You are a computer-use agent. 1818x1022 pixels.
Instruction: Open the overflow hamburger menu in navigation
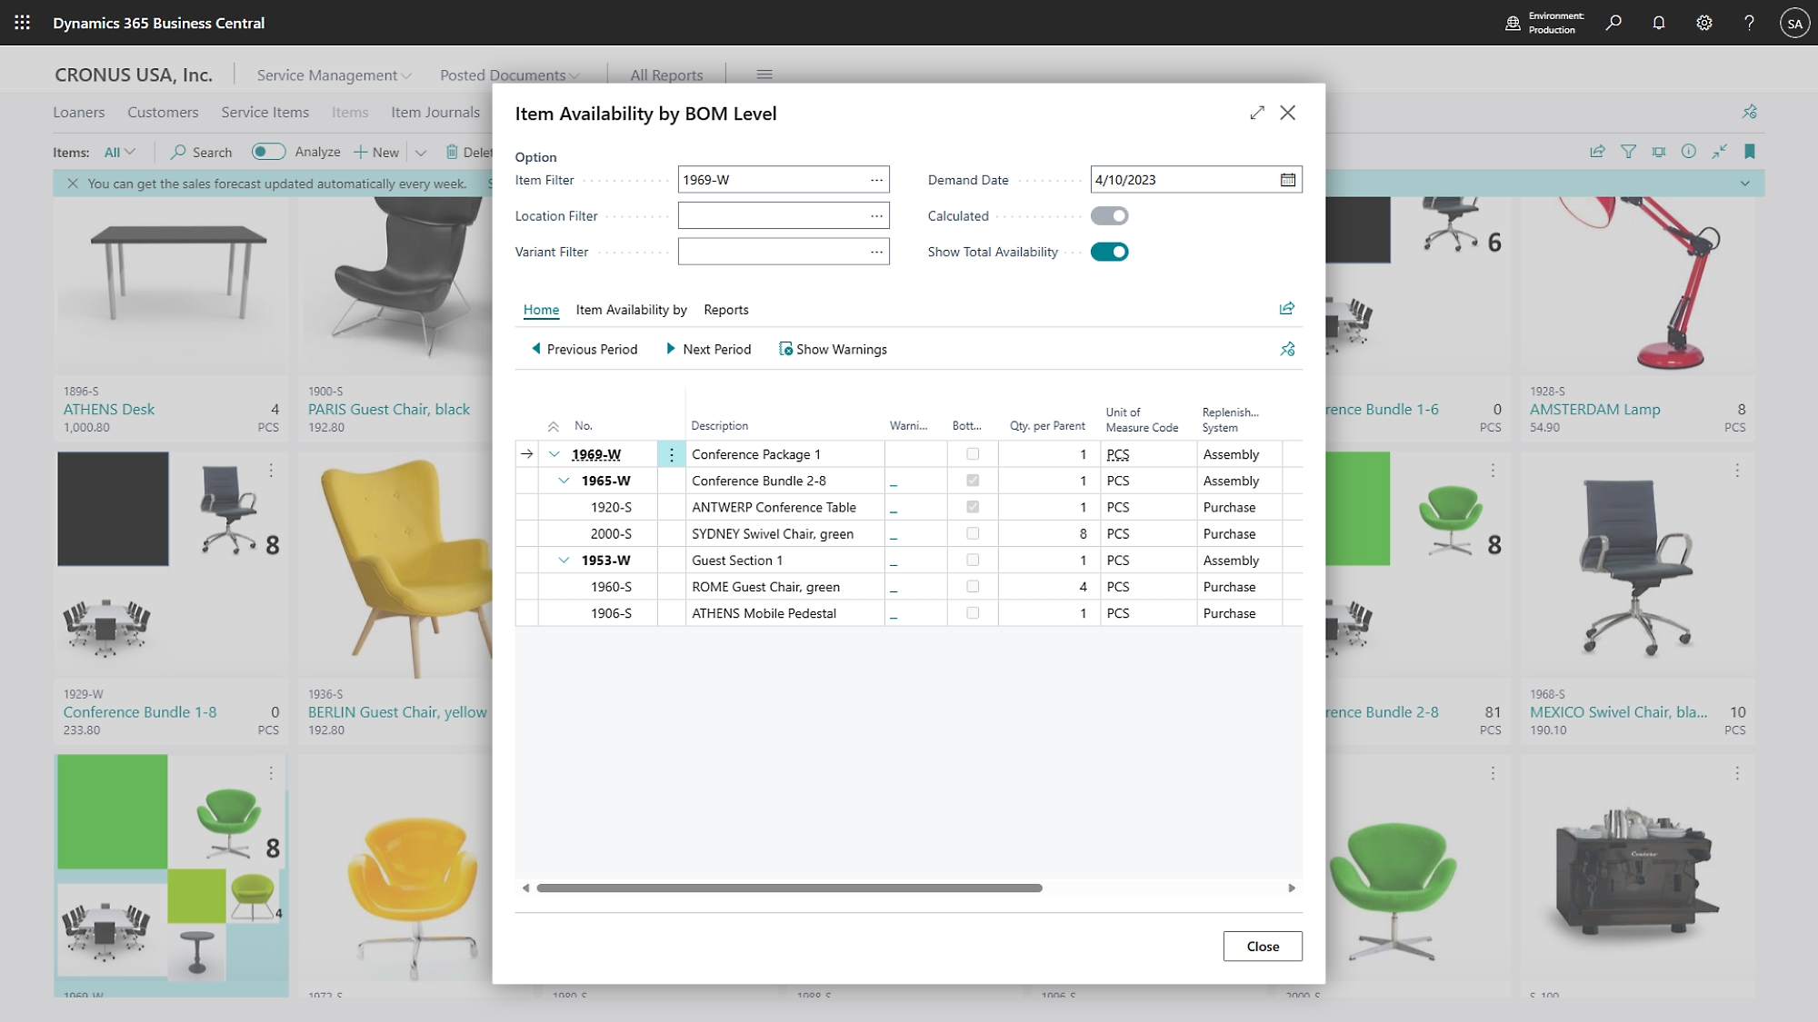pos(764,74)
